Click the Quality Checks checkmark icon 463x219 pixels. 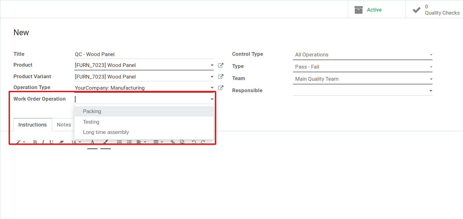(x=417, y=10)
